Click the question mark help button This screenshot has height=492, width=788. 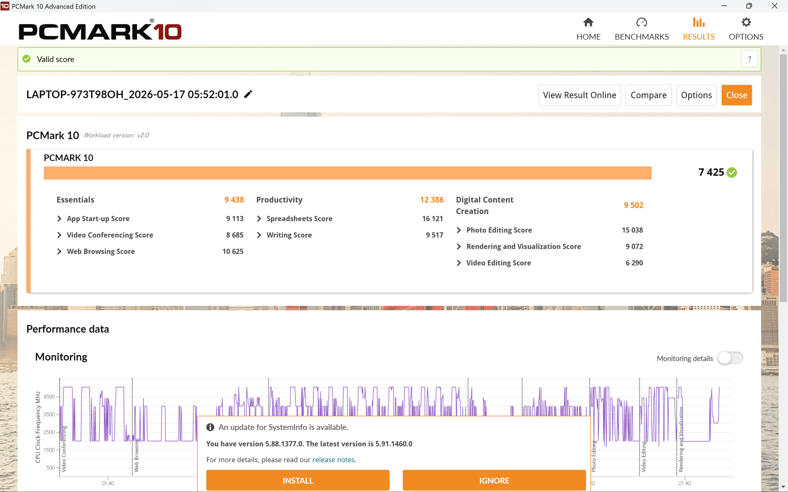750,59
